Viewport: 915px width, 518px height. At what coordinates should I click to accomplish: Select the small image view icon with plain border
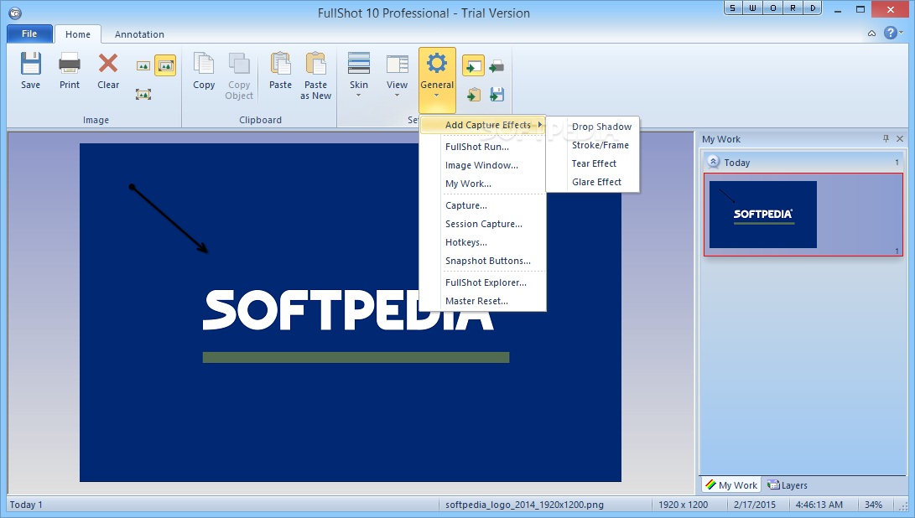[x=143, y=66]
